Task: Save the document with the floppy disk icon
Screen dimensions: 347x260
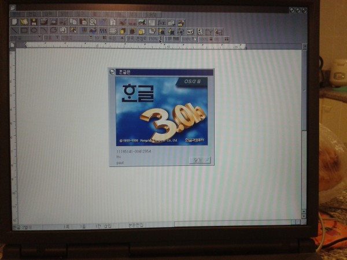Action: 34,22
